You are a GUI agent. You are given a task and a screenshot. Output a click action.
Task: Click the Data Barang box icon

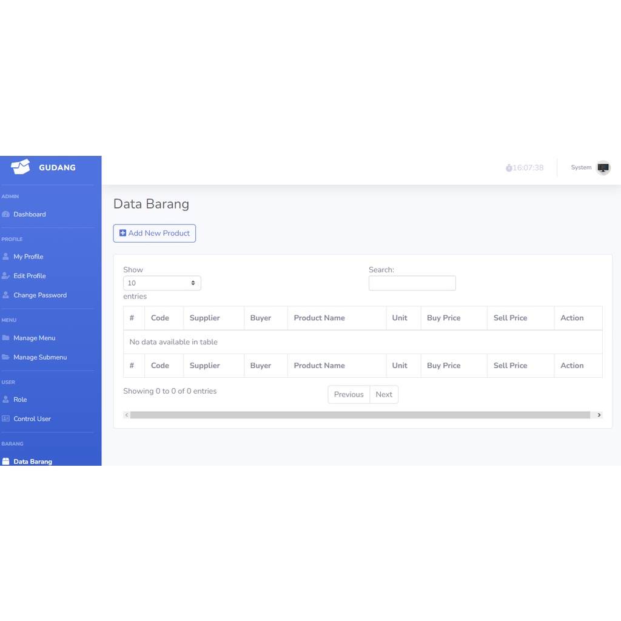(5, 462)
